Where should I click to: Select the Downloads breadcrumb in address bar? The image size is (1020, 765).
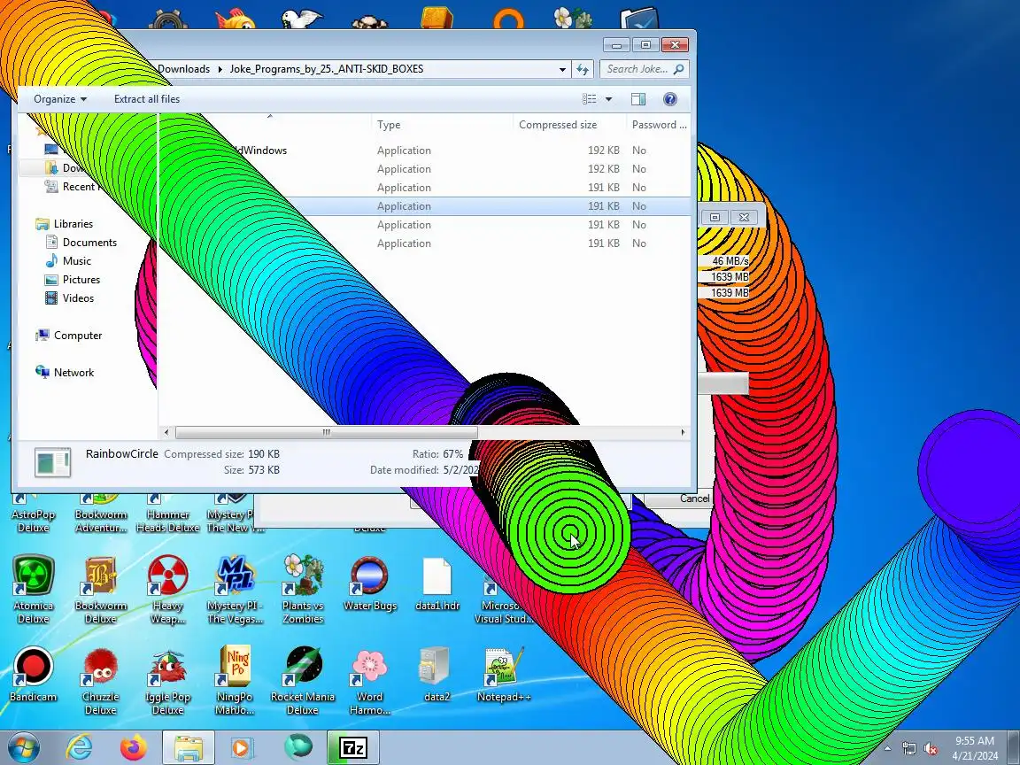click(x=184, y=69)
